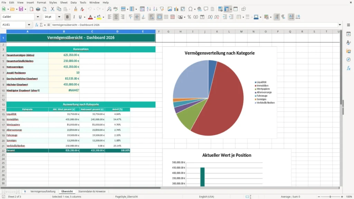Open the sidebar Properties panel icon

coord(348,34)
